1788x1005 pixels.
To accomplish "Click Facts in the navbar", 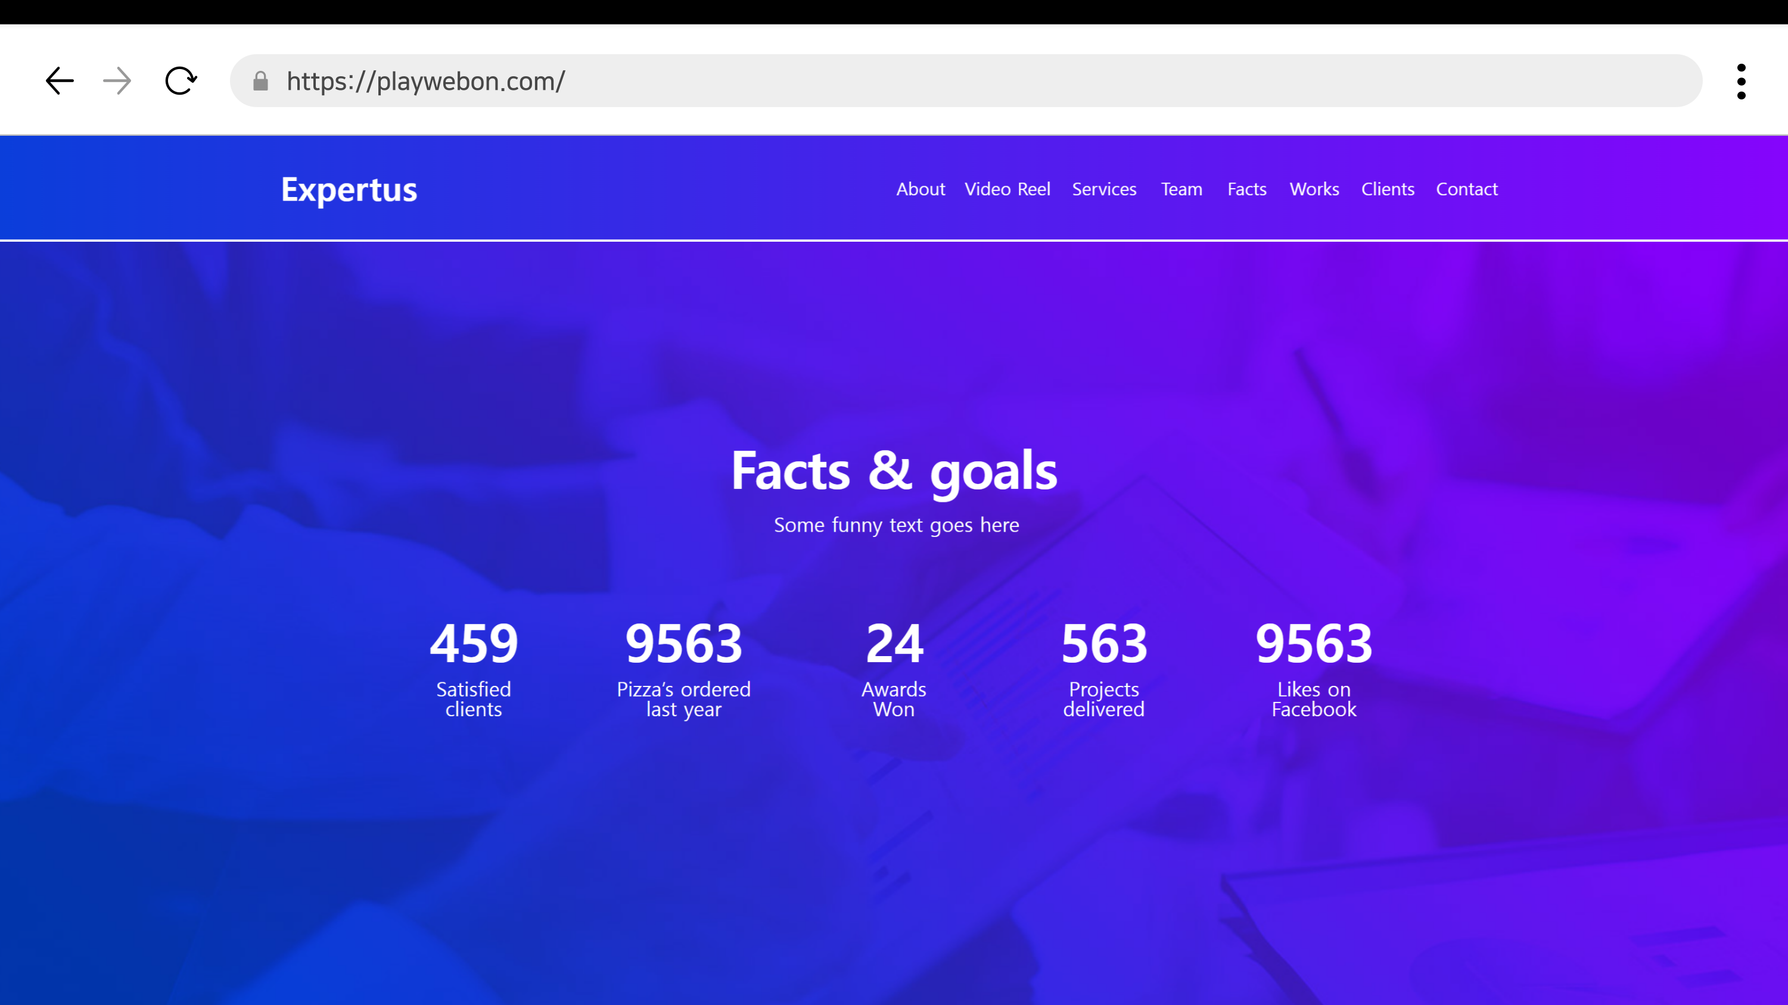I will coord(1246,189).
